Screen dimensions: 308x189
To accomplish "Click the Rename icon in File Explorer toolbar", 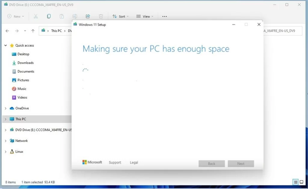I will tap(75, 16).
